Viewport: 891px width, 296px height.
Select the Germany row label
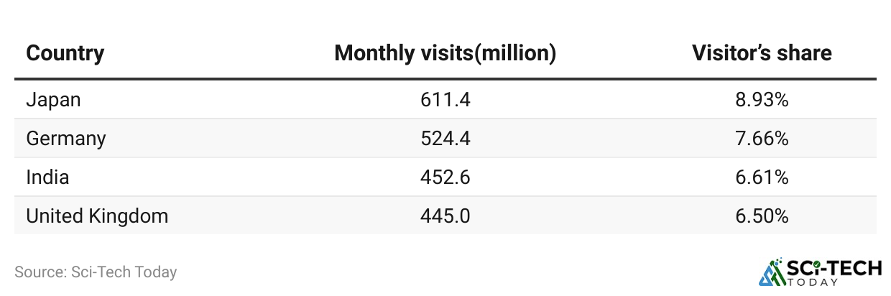pyautogui.click(x=65, y=138)
